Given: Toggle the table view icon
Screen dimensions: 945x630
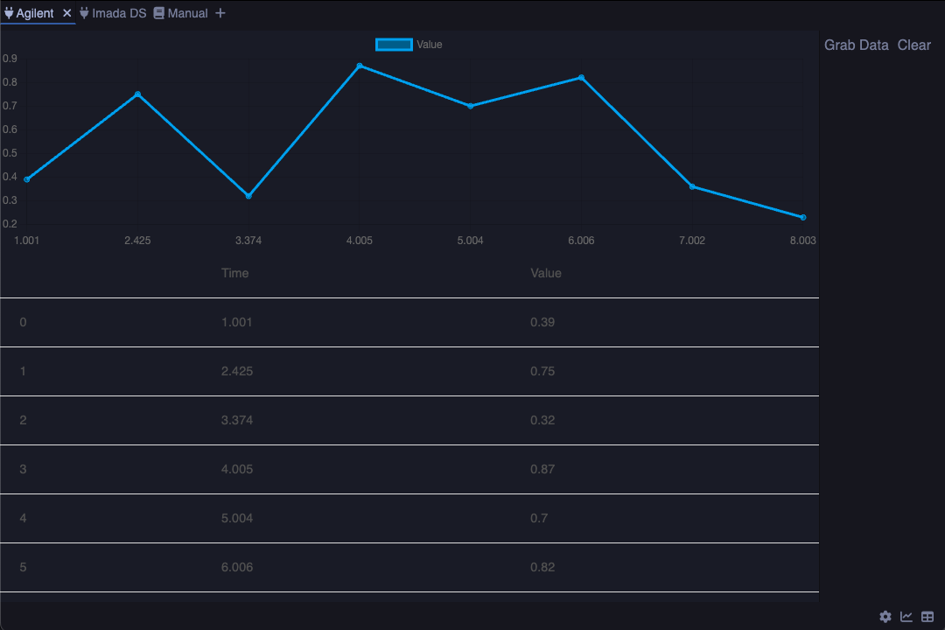Looking at the screenshot, I should [927, 617].
